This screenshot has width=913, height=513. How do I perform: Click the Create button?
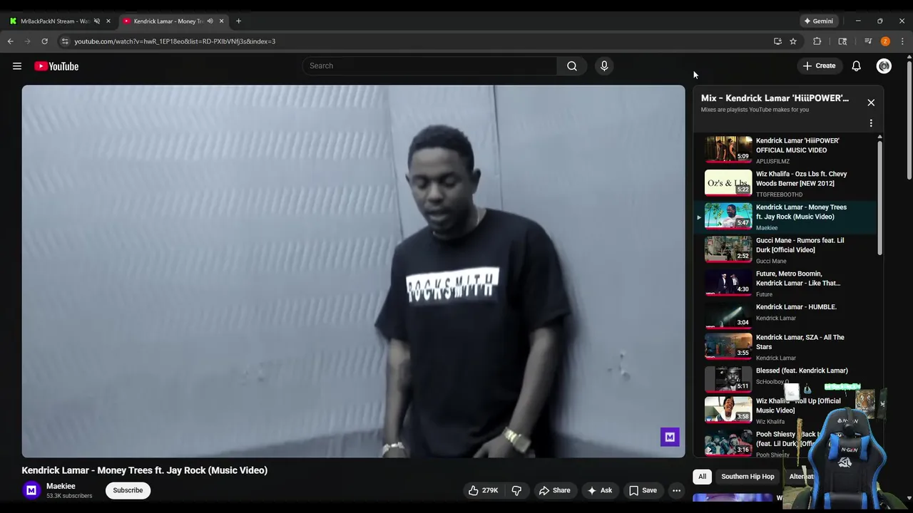(x=819, y=66)
